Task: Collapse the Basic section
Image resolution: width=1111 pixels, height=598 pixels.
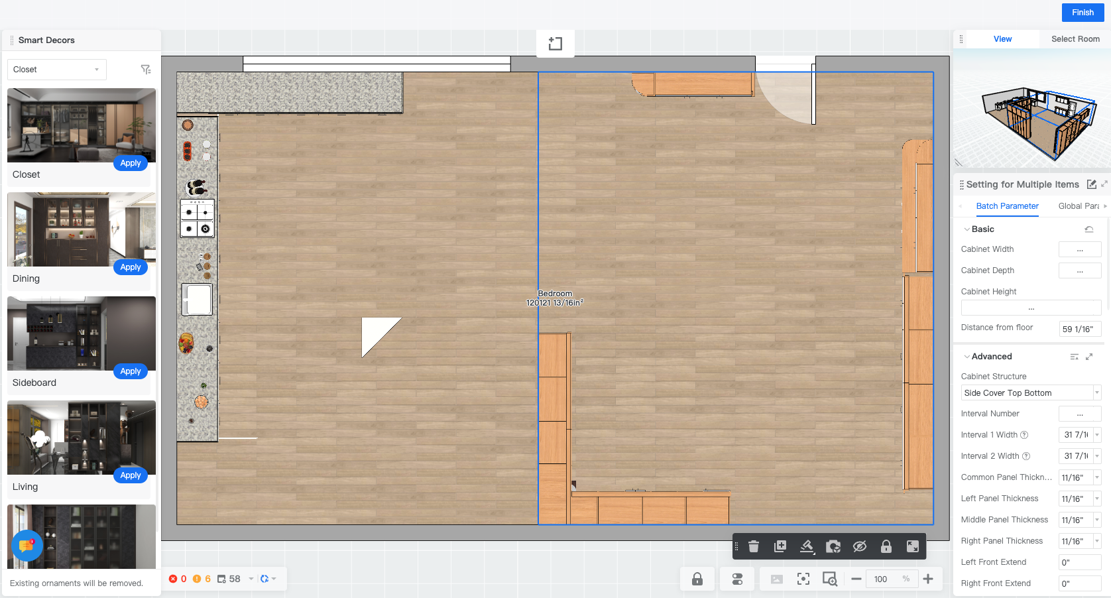Action: [967, 229]
